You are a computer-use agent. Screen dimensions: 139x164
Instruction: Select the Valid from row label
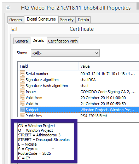(34, 98)
